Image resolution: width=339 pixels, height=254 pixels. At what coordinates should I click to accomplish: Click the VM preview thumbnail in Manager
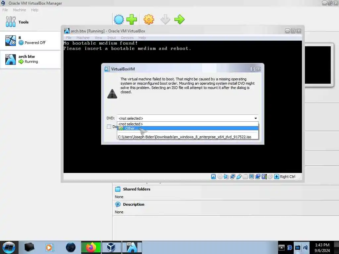click(318, 65)
